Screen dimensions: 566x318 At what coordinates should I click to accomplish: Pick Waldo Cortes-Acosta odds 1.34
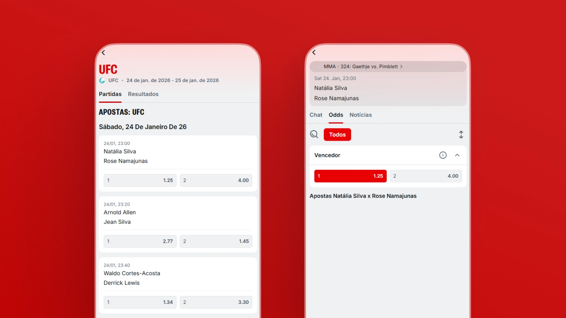point(140,302)
